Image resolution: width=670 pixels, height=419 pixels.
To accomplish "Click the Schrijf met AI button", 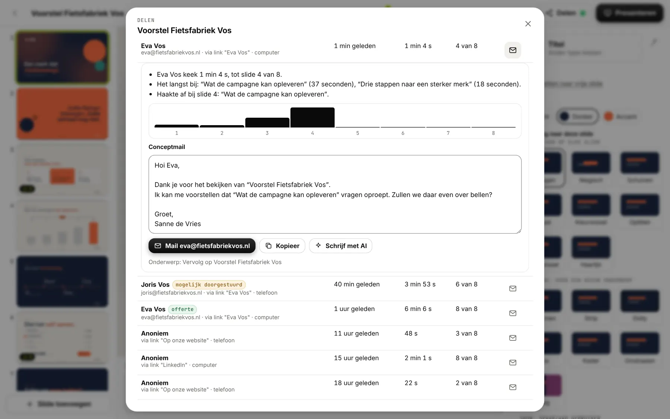I will (341, 246).
